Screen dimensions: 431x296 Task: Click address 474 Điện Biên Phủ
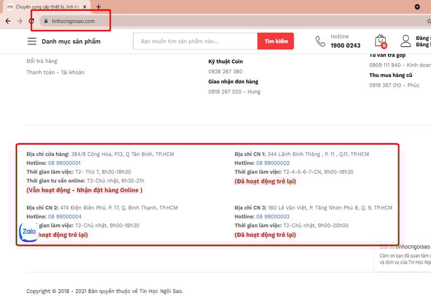tap(119, 208)
